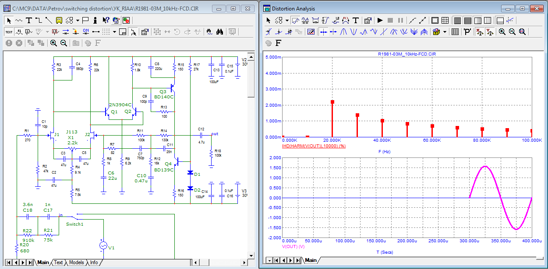Toggle vertical grid lines button in analysis toolbar
Viewport: 548px width, 269px height.
point(457,20)
